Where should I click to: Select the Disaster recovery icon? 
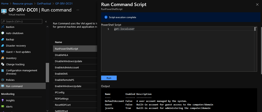coord(3,46)
